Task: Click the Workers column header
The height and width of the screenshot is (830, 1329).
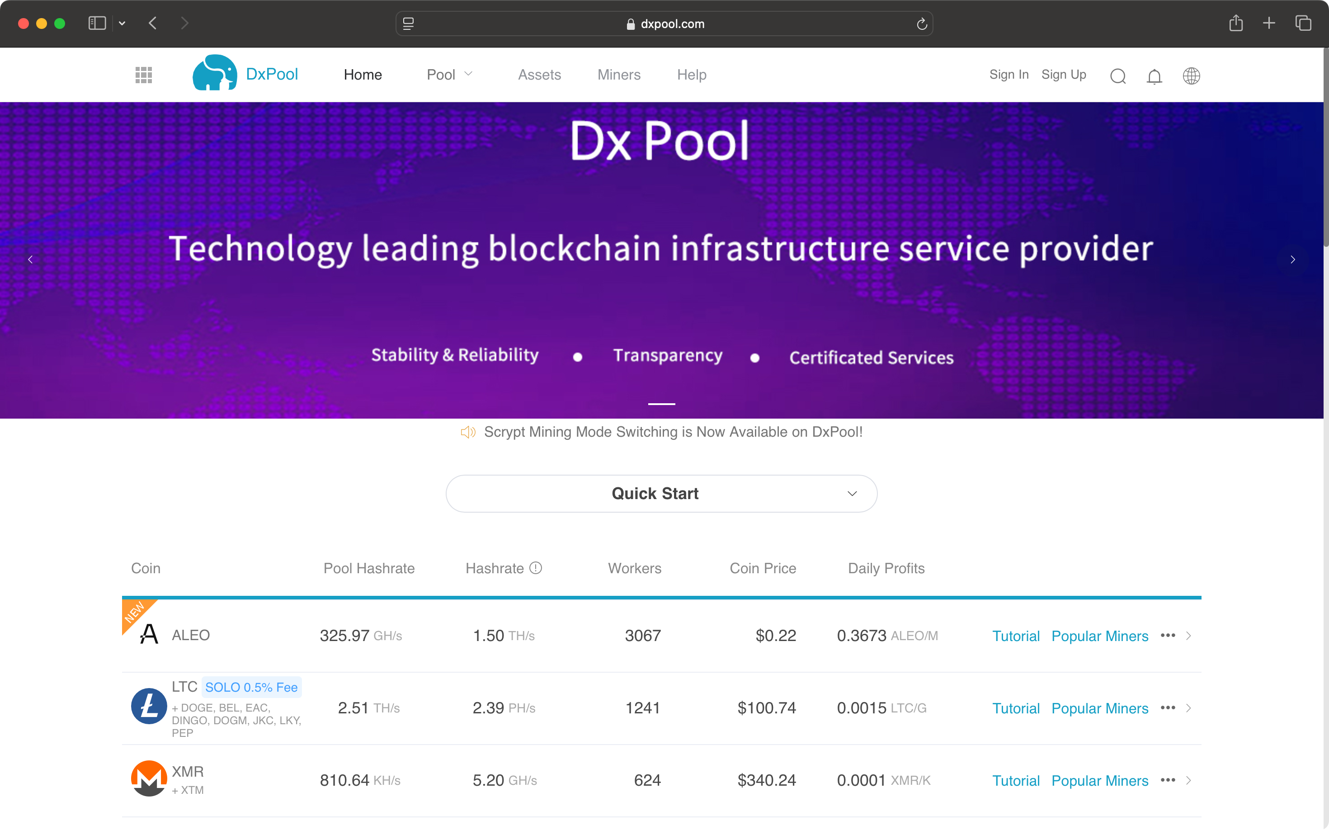Action: tap(635, 568)
